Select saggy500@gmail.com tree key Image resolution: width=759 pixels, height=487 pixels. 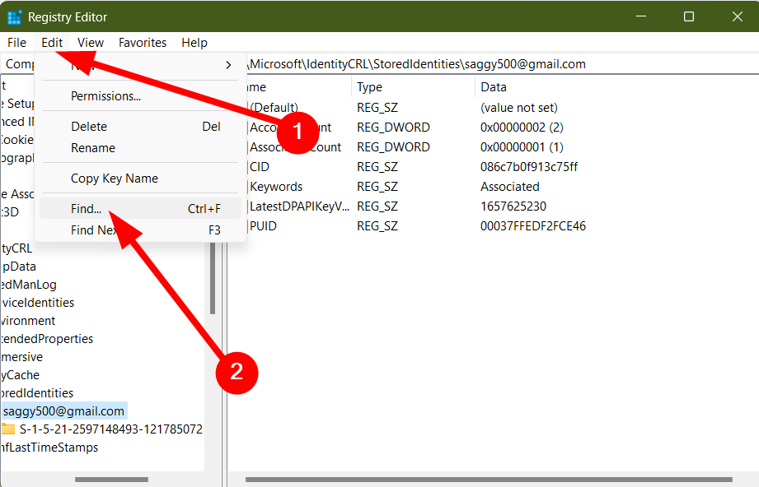(x=64, y=411)
